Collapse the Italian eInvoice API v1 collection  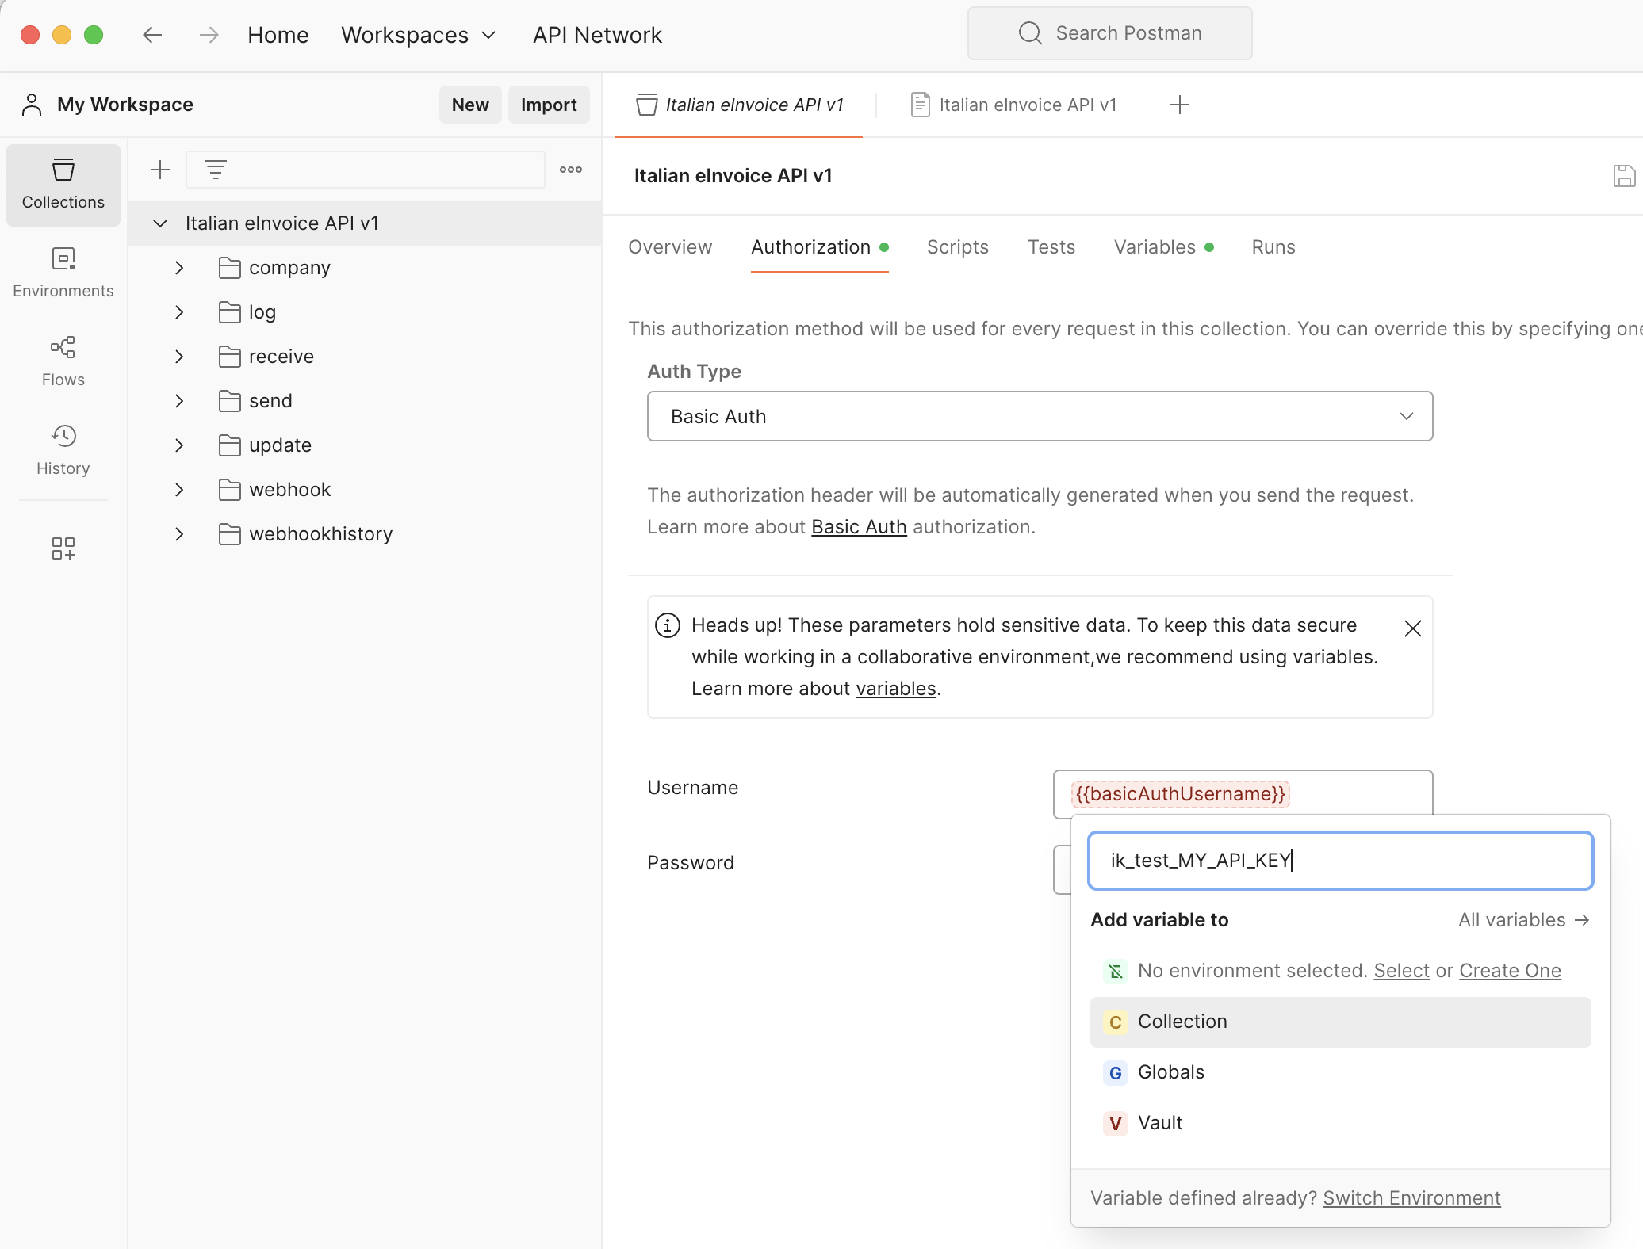[160, 223]
